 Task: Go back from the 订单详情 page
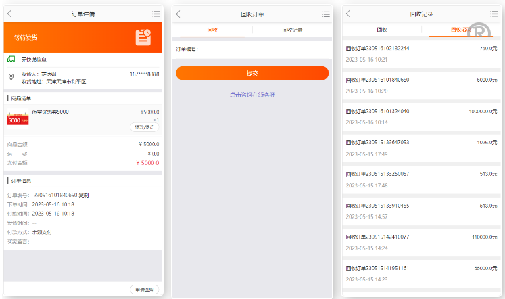pyautogui.click(x=9, y=14)
